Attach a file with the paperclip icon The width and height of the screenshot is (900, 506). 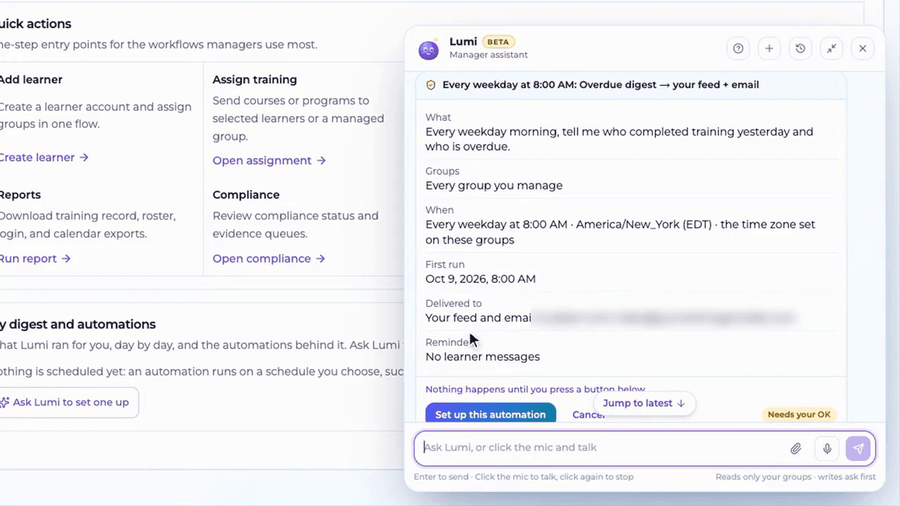click(795, 448)
